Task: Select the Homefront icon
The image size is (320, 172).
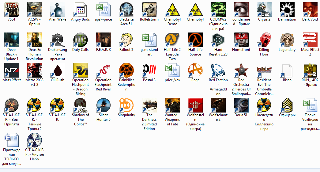Action: [x=241, y=40]
